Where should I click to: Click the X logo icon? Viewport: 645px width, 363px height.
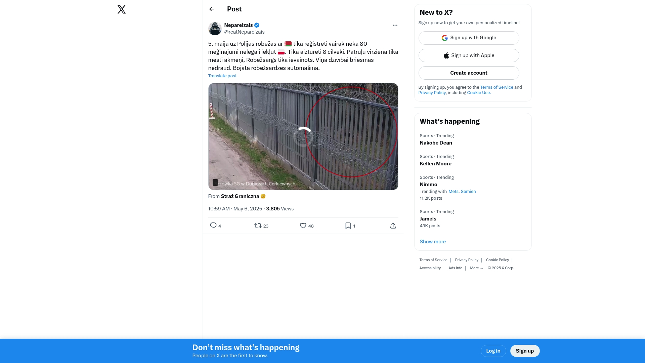click(122, 9)
